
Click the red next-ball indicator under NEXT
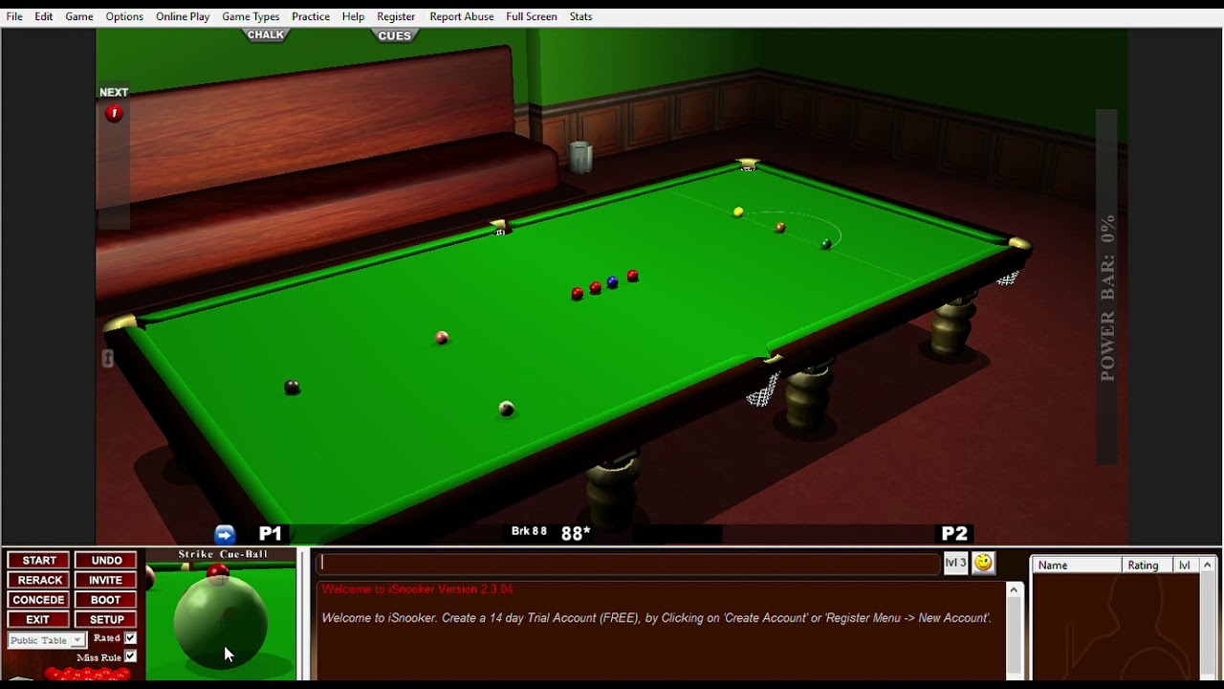coord(114,113)
